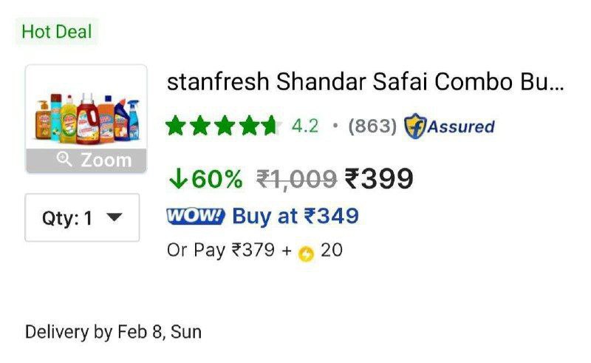This screenshot has height=363, width=591.
Task: Open stanfresh Shandar Safai Combo product title
Action: 365,82
